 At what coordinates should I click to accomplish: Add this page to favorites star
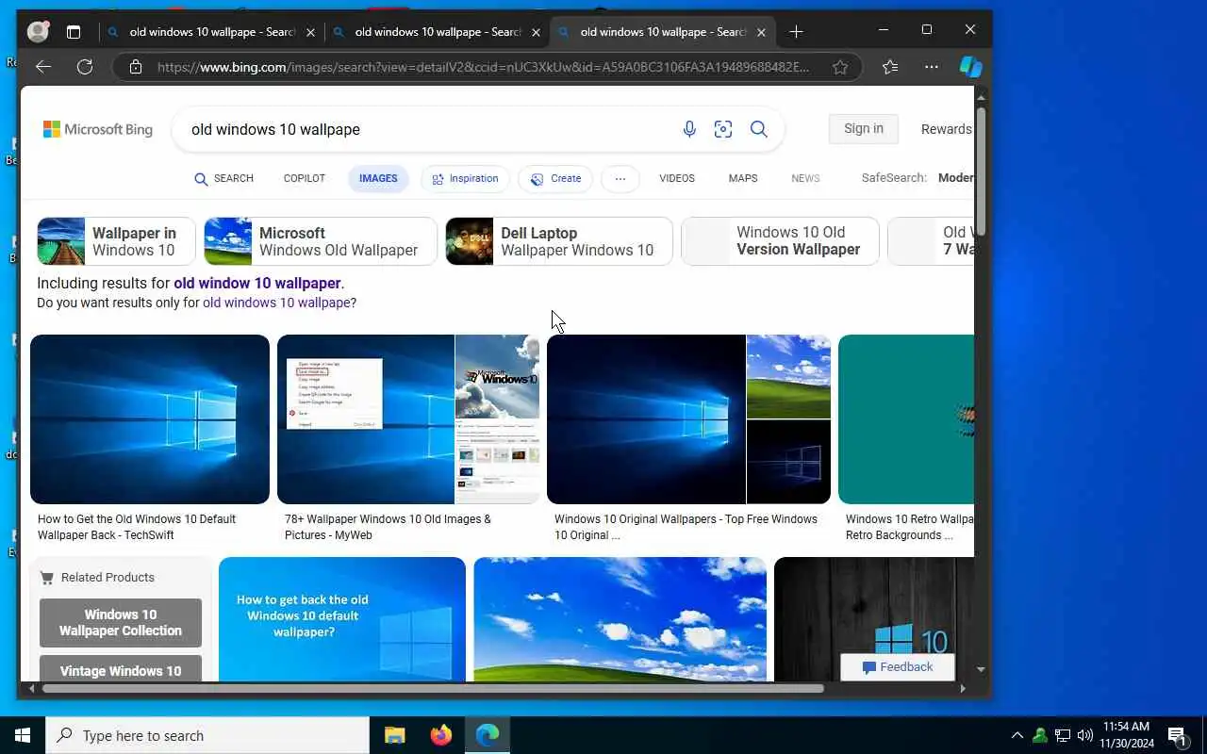(x=840, y=67)
